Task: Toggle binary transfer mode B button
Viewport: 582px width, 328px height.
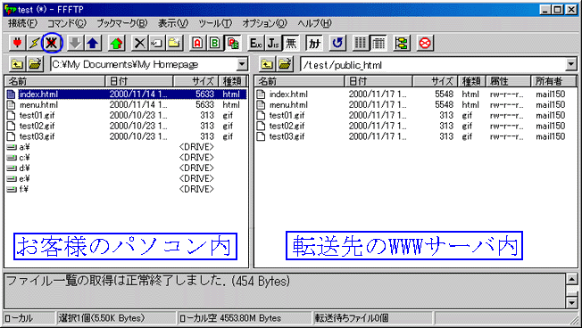Action: coord(214,44)
